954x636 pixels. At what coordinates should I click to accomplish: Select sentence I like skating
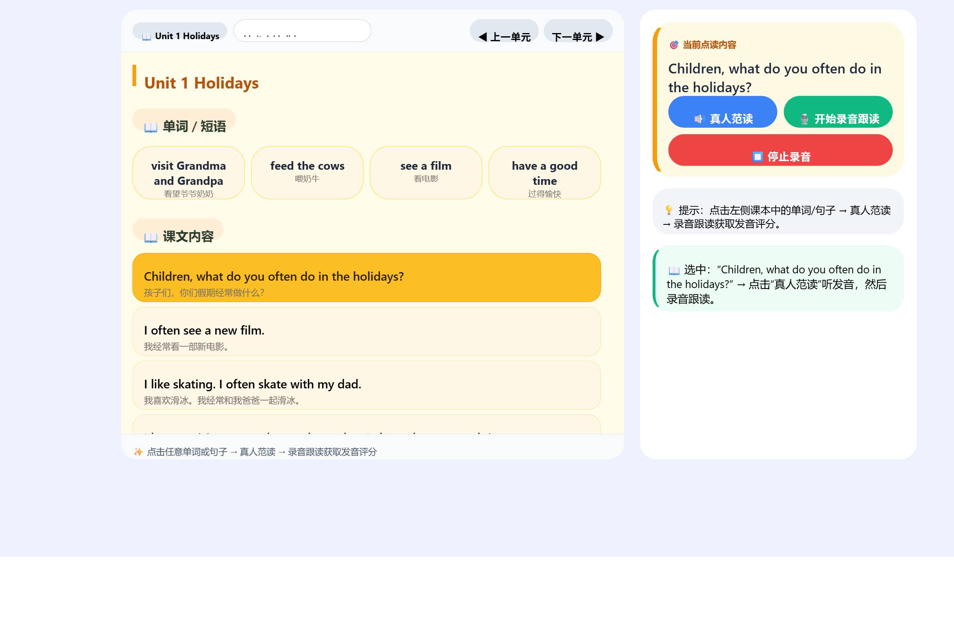[x=367, y=386]
